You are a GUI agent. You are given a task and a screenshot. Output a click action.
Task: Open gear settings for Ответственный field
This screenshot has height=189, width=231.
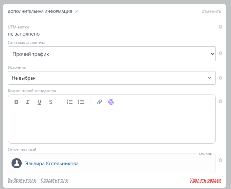pyautogui.click(x=220, y=160)
